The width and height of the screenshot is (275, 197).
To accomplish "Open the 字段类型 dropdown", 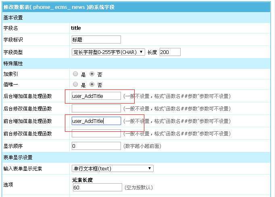I will pos(108,52).
